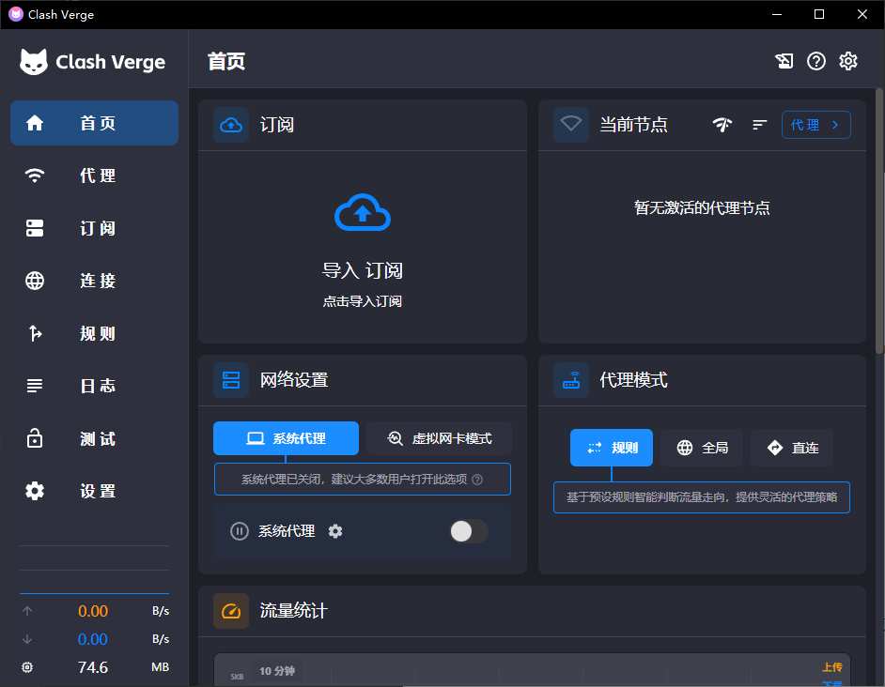Click the vertical scrollbar of main page
885x687 pixels.
pyautogui.click(x=879, y=221)
